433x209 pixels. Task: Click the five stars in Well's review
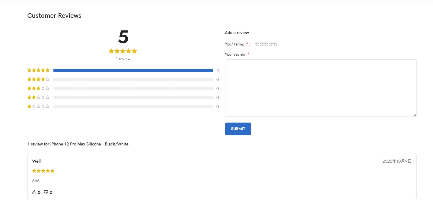pos(43,171)
